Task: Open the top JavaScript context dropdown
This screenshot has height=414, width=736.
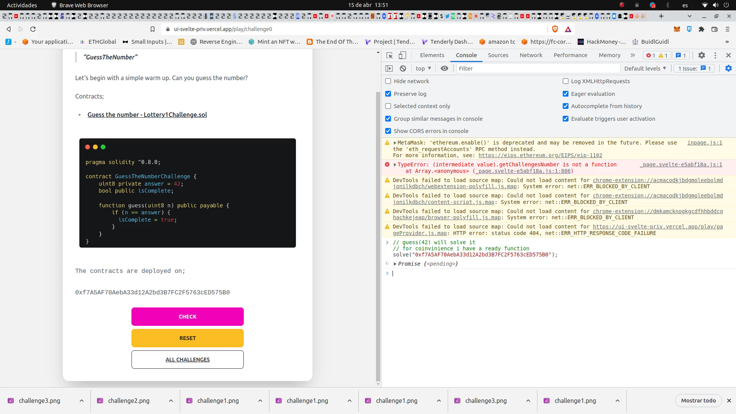Action: [x=424, y=68]
